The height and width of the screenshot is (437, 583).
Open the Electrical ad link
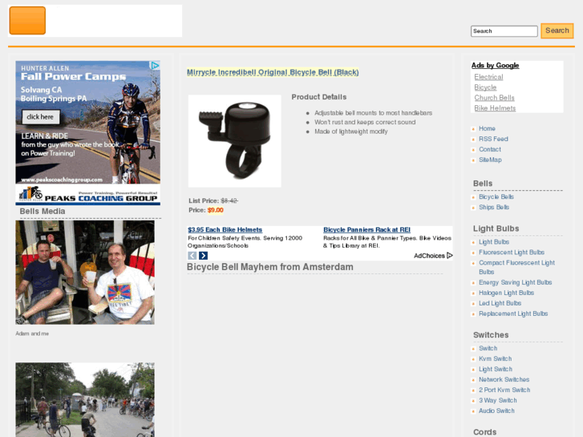tap(488, 77)
